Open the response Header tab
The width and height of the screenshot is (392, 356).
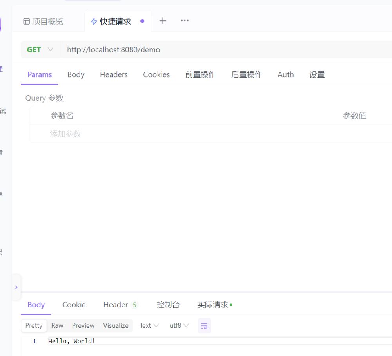point(120,305)
